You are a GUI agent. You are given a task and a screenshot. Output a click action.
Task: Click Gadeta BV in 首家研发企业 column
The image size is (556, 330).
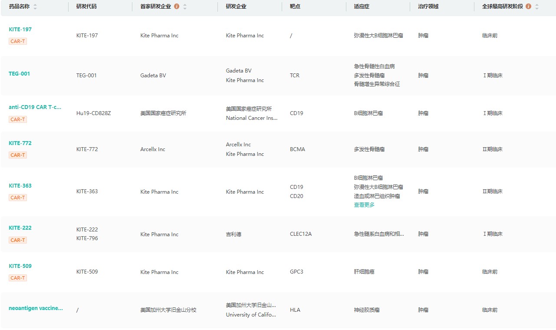click(153, 76)
